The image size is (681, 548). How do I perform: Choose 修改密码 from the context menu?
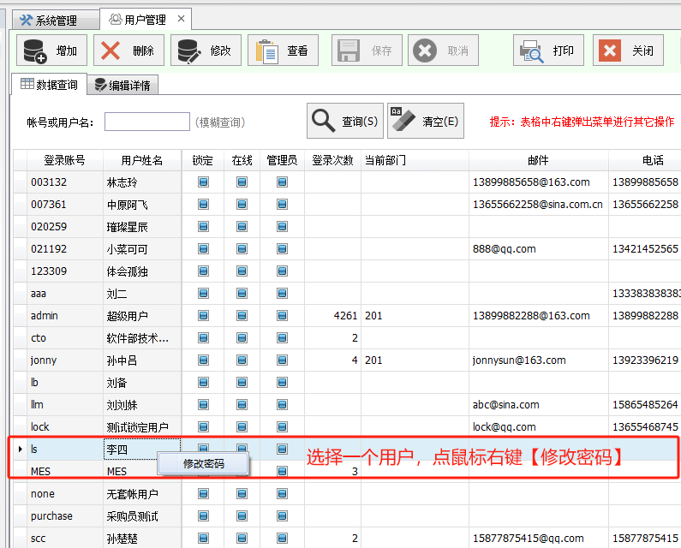coord(203,464)
